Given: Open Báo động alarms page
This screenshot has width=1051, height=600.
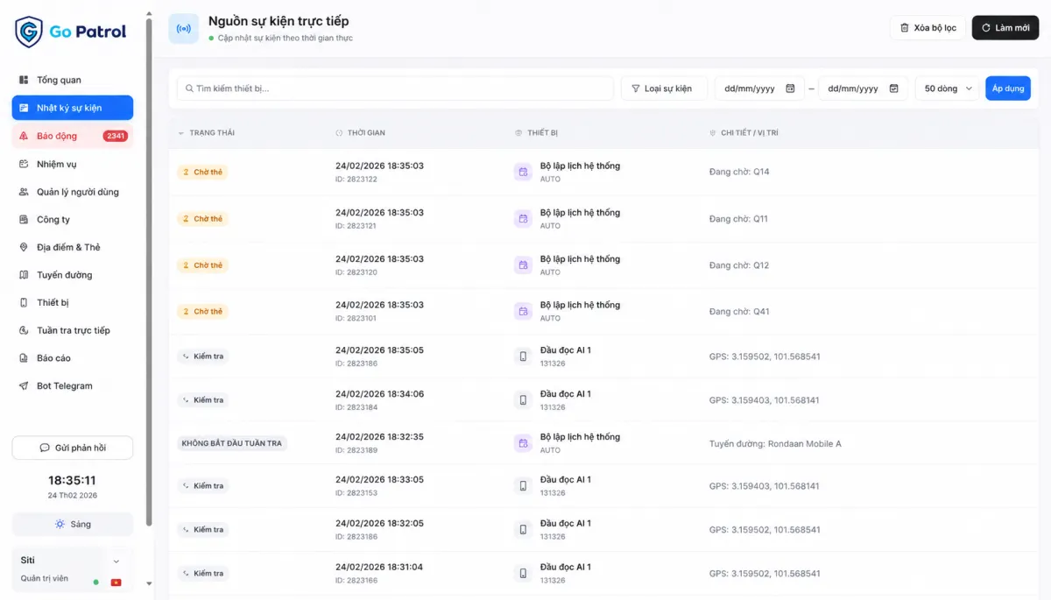Looking at the screenshot, I should [73, 136].
